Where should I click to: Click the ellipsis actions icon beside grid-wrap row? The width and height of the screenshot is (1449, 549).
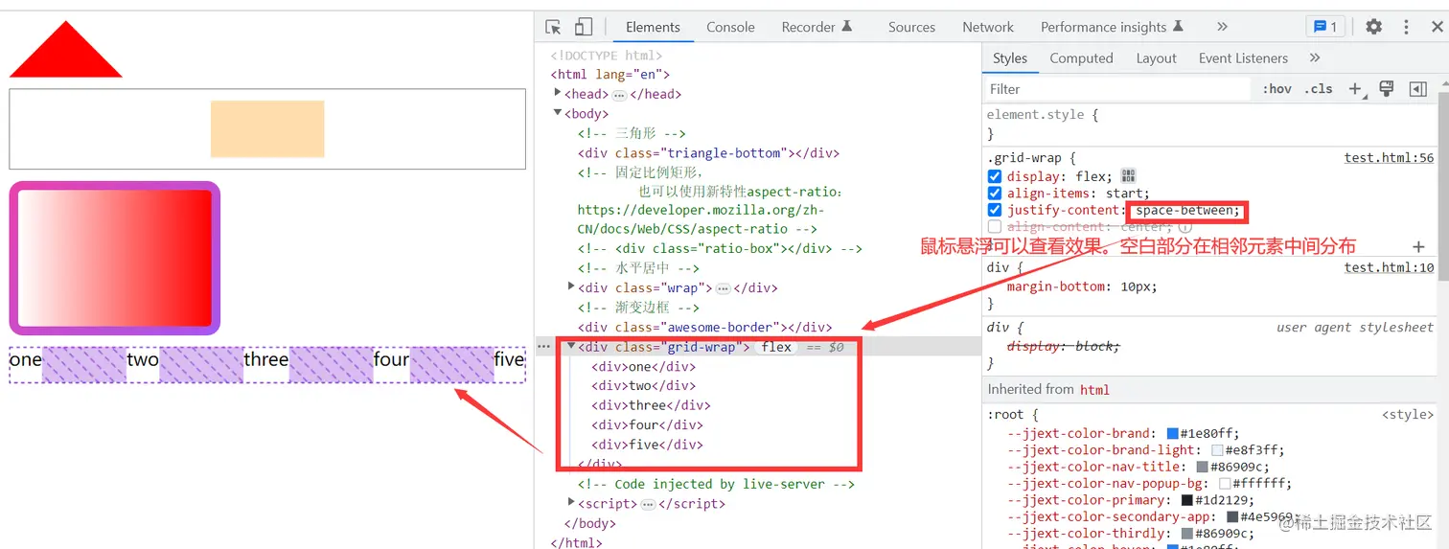(543, 347)
